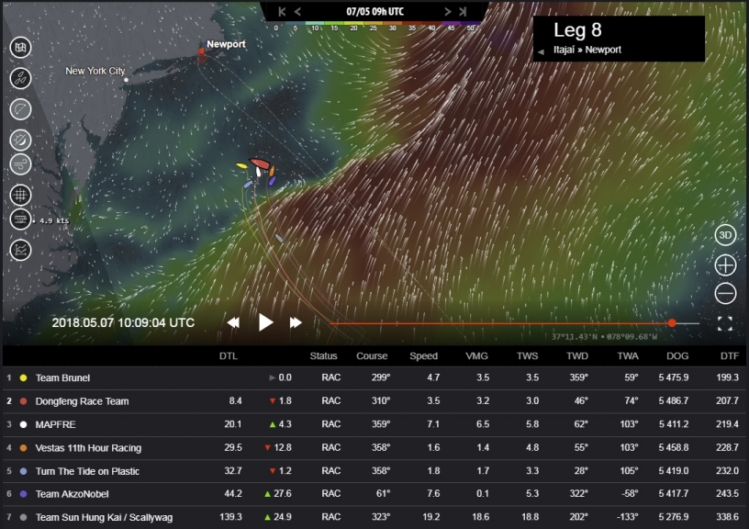
Task: Sort by Course column header
Action: click(x=372, y=356)
